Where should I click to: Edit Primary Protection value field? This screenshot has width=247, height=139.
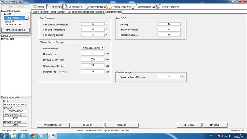[x=169, y=29]
